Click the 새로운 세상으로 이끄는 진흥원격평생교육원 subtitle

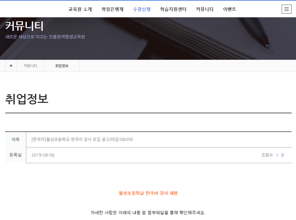coord(45,37)
